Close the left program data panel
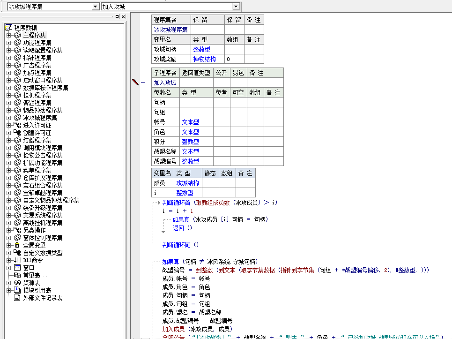Viewport: 452px width, 339px height. (123, 16)
